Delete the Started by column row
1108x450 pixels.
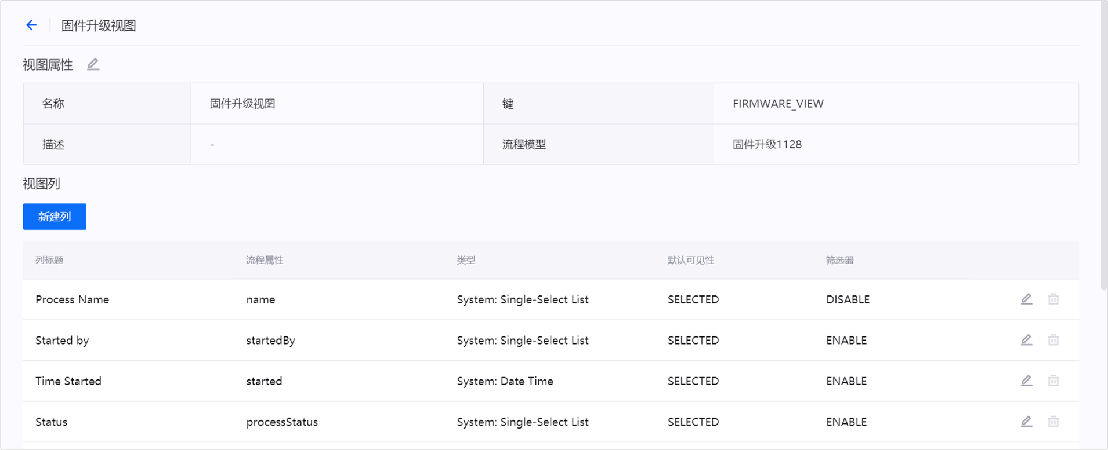point(1053,340)
